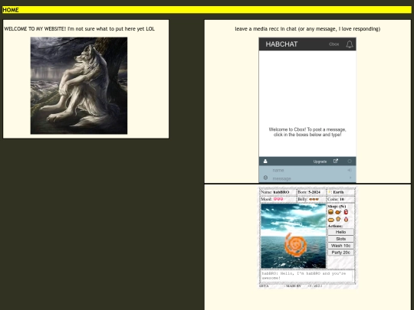The height and width of the screenshot is (310, 414).
Task: Buy the red fries item from shop
Action: [346, 212]
